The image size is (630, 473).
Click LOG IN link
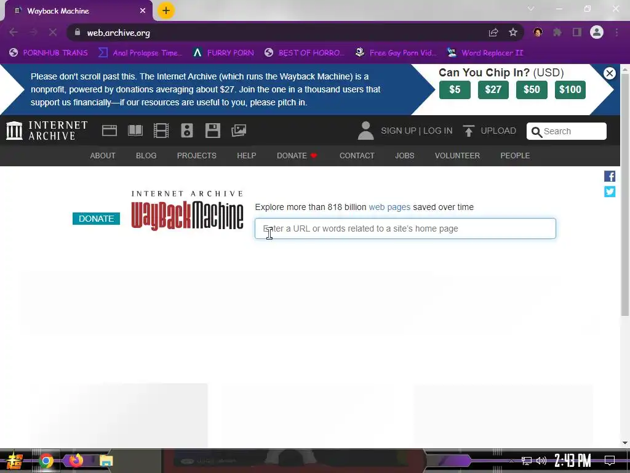tap(437, 131)
